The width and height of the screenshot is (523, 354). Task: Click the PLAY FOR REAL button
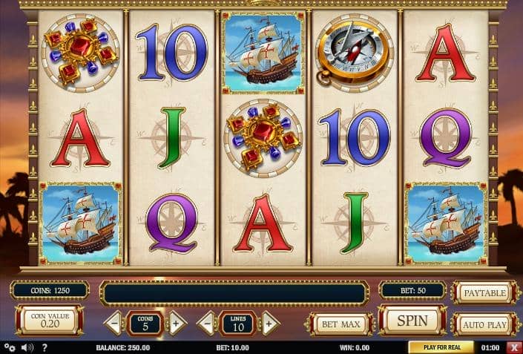[x=441, y=347]
